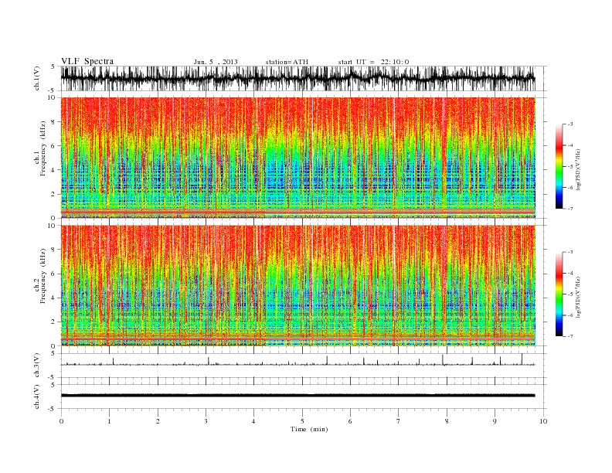
Task: Click the "VLF Spectra" plot title
Action: (x=87, y=61)
